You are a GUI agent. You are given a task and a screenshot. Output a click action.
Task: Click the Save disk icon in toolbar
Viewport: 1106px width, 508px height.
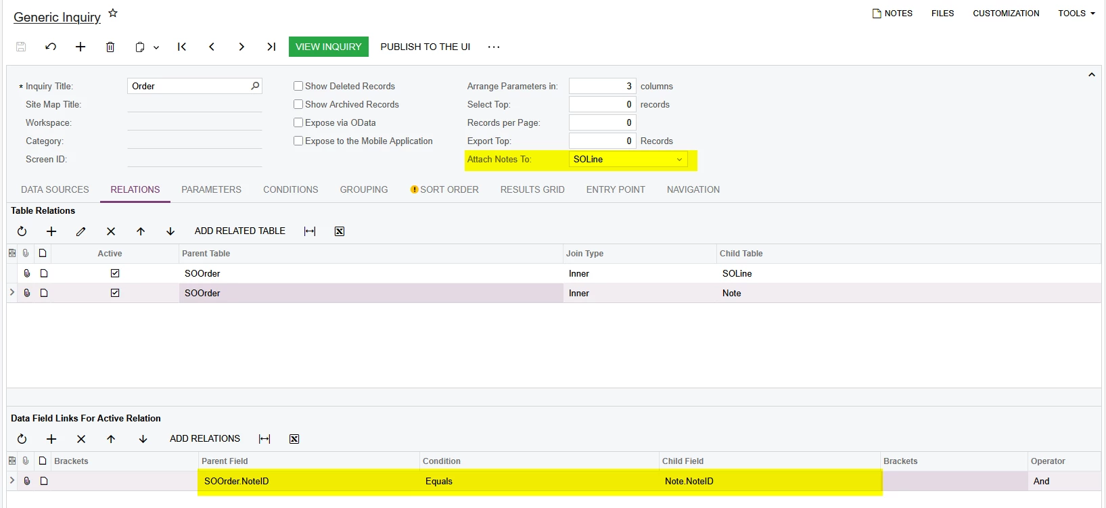tap(21, 47)
